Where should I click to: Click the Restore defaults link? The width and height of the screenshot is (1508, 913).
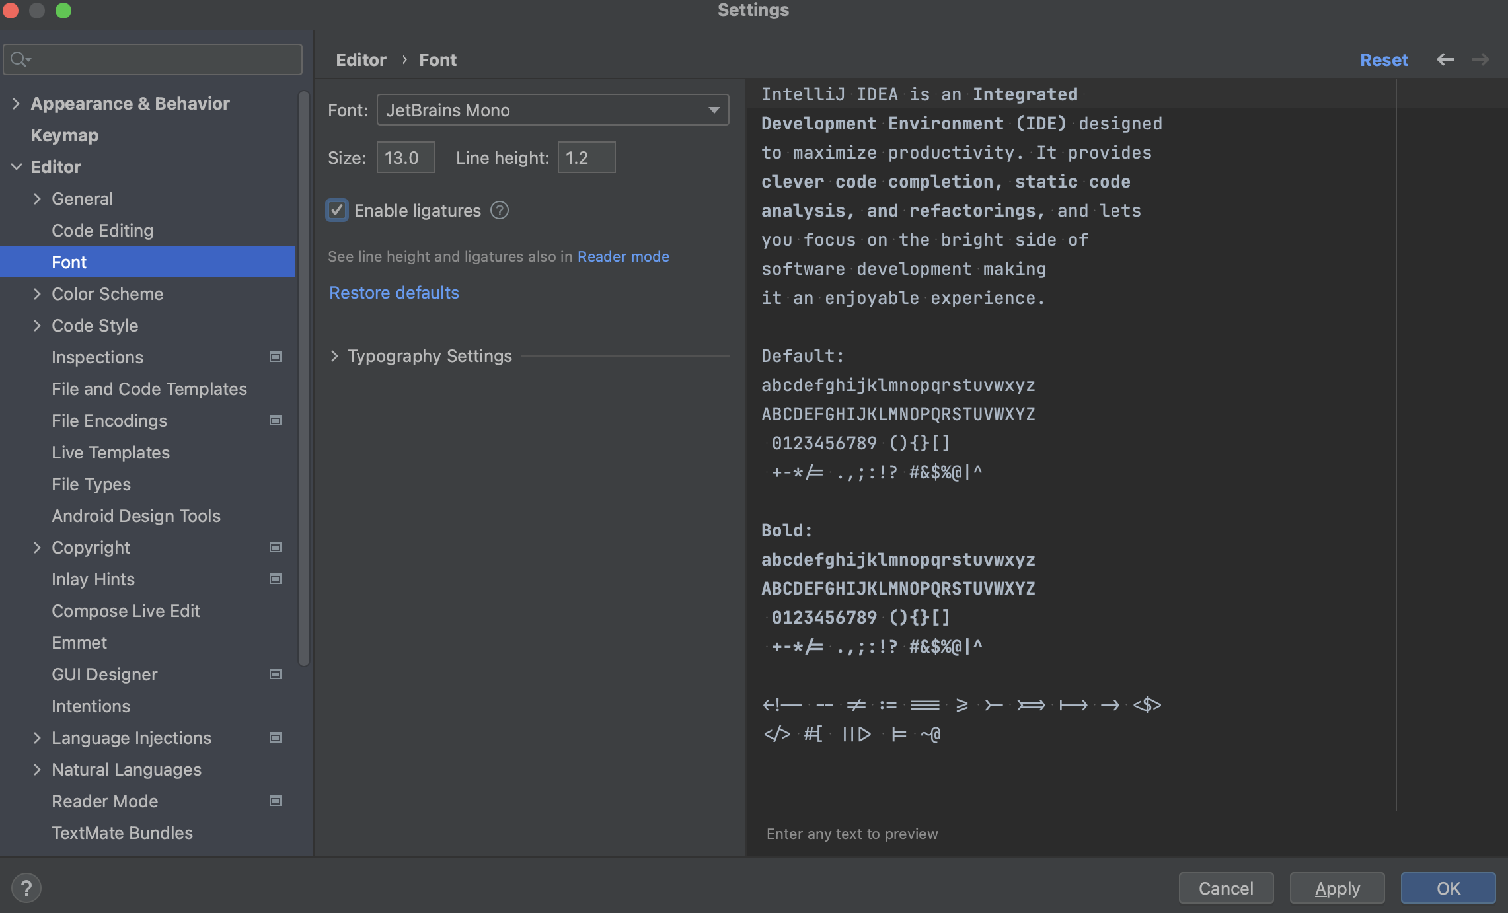tap(394, 292)
